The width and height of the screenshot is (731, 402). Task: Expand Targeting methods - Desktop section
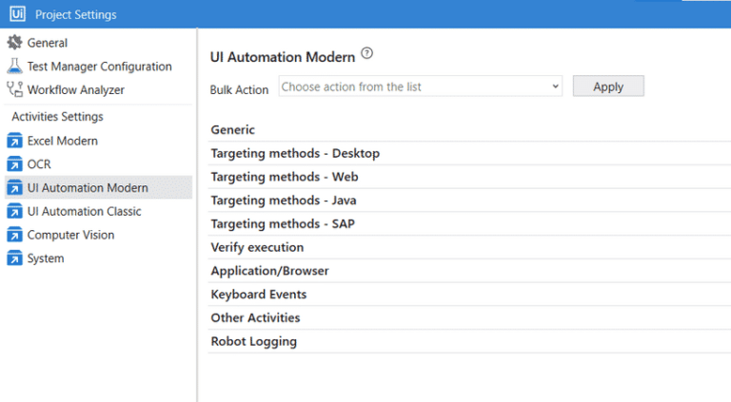click(295, 153)
